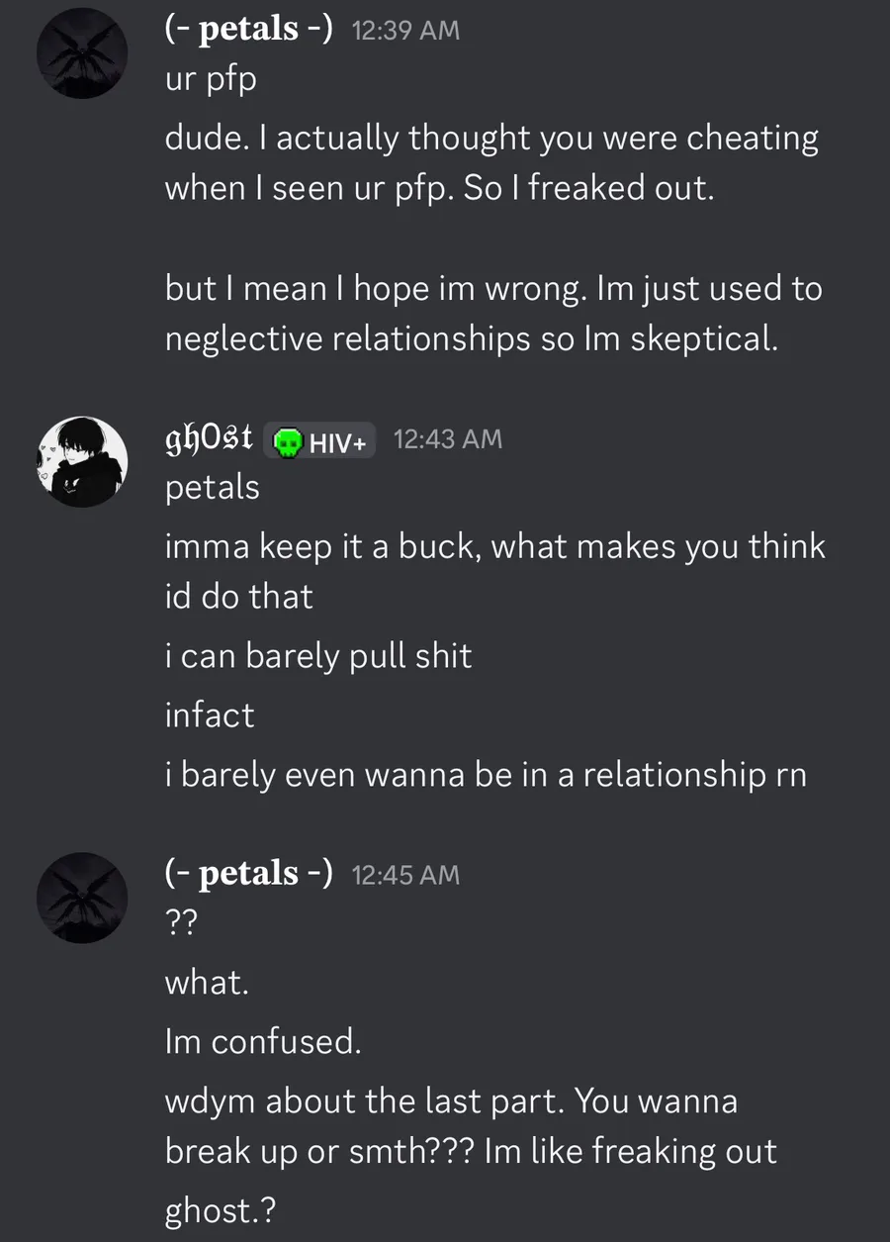Viewport: 890px width, 1242px height.
Task: Click the 12:45 AM timestamp
Action: tap(405, 874)
